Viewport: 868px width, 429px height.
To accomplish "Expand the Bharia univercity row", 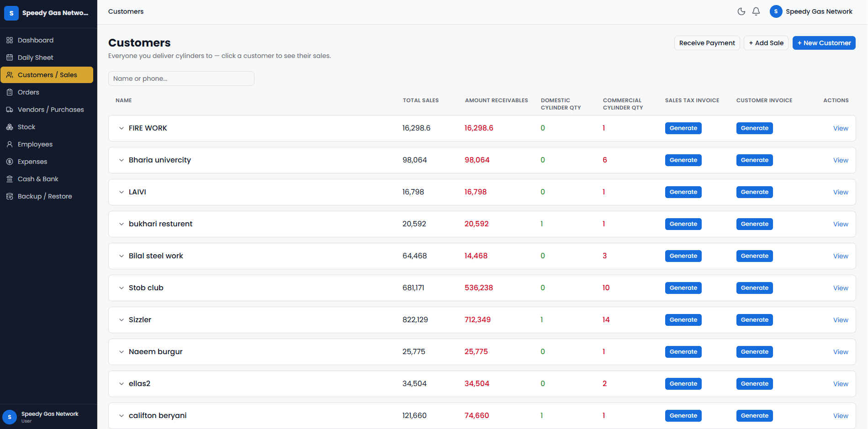I will tap(122, 160).
